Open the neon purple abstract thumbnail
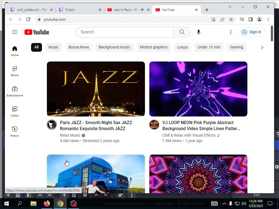Screen dimensions: 279x209 198,89
